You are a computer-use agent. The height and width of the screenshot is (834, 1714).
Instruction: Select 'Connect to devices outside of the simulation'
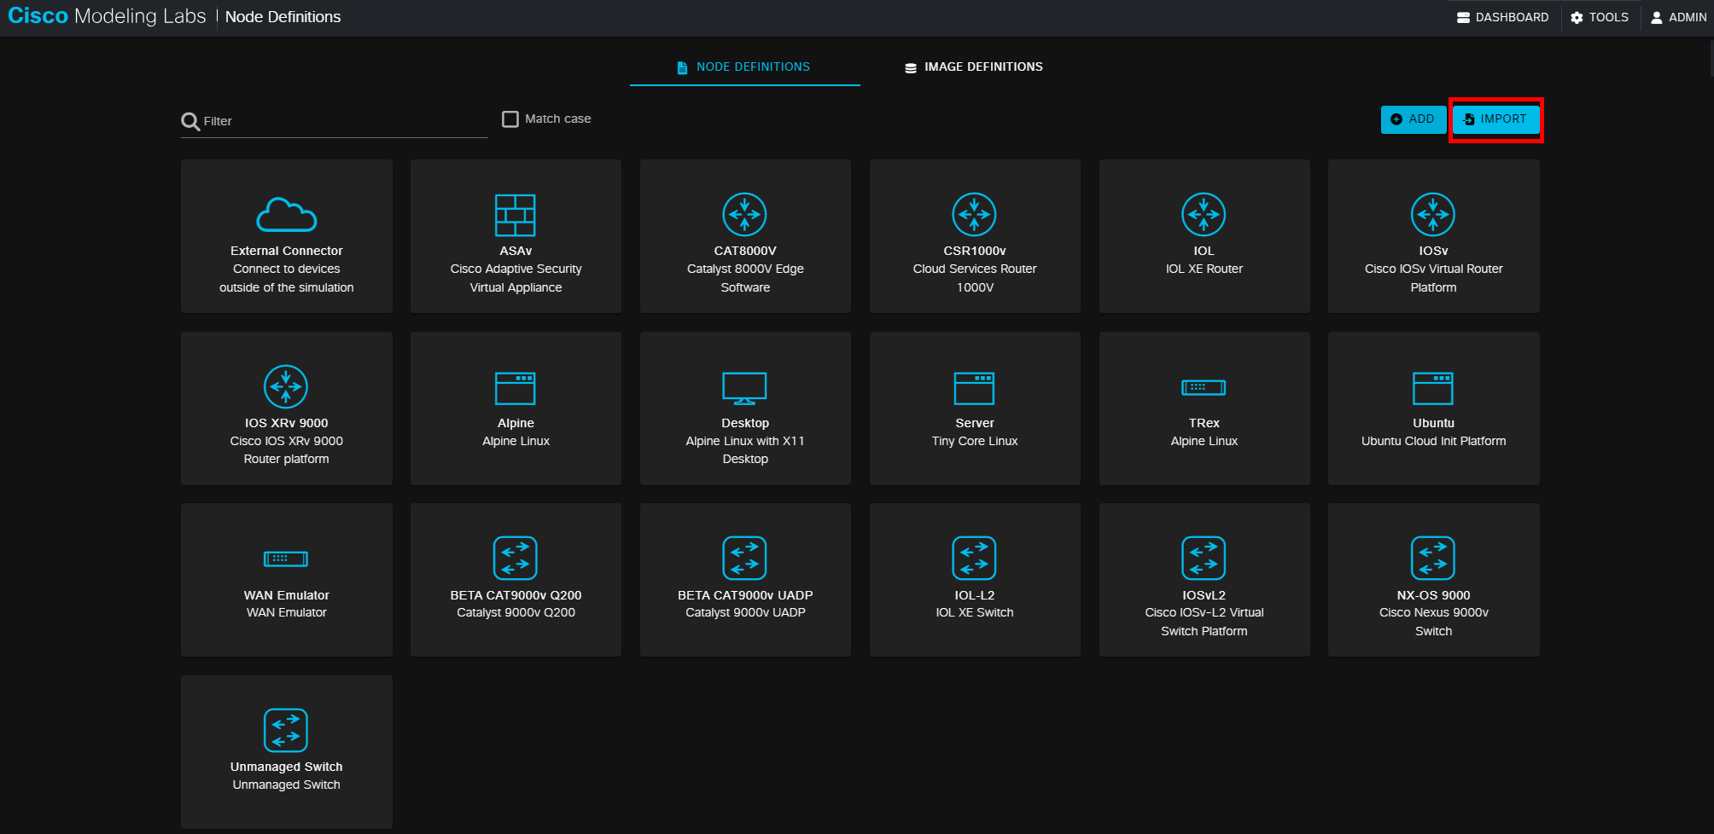[286, 278]
